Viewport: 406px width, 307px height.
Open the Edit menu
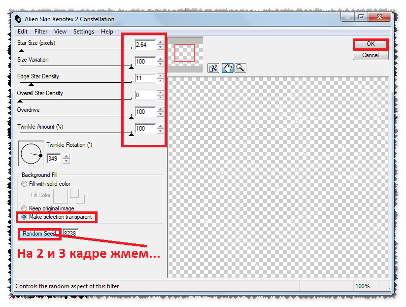point(23,32)
